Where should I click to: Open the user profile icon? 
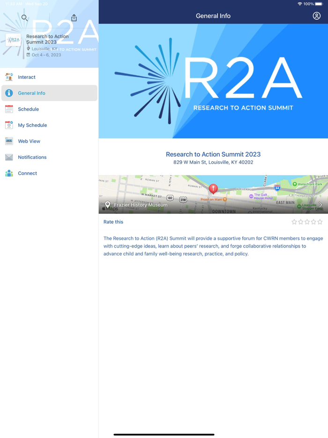point(317,16)
